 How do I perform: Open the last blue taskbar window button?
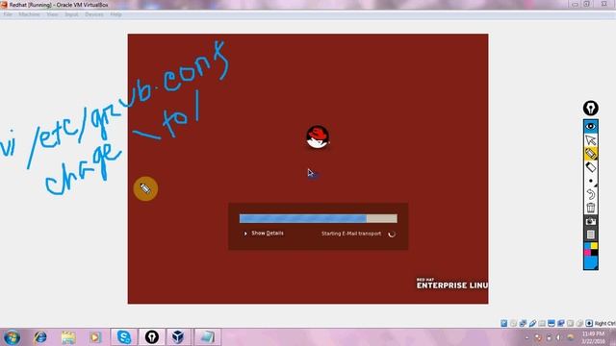pyautogui.click(x=207, y=337)
